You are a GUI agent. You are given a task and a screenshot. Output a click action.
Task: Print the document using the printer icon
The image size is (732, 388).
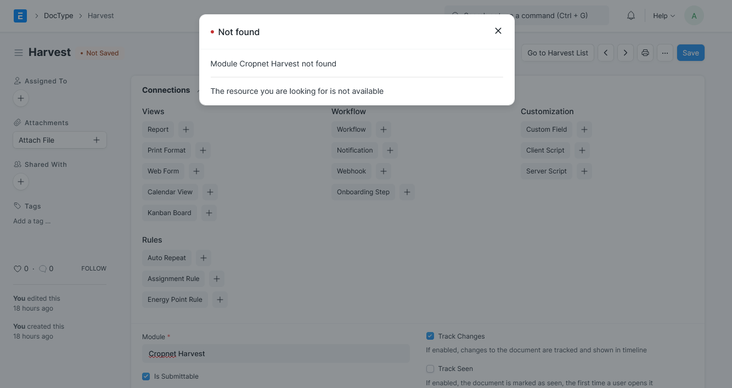click(645, 53)
